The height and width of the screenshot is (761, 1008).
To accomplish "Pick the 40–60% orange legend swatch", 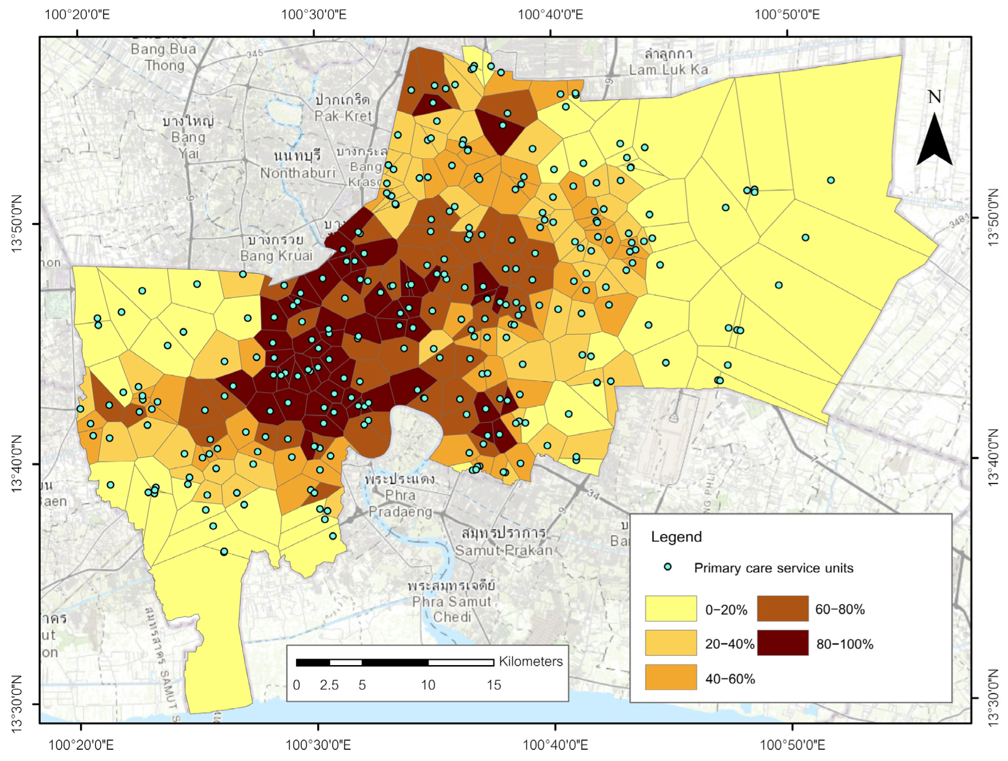I will point(670,677).
